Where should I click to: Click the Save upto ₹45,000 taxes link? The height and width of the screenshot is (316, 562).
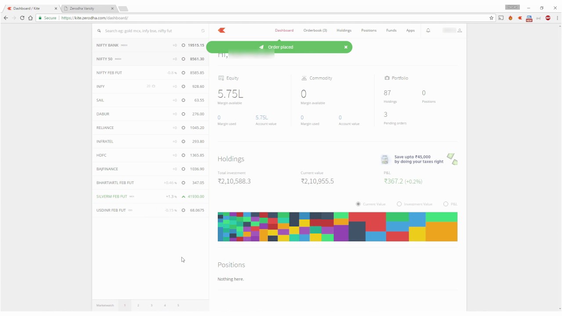tap(419, 159)
